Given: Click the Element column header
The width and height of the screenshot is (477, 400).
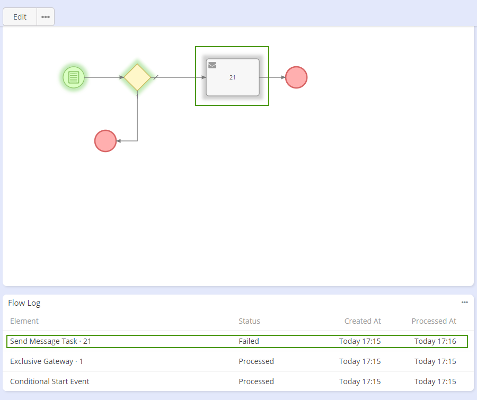Looking at the screenshot, I should [x=24, y=321].
